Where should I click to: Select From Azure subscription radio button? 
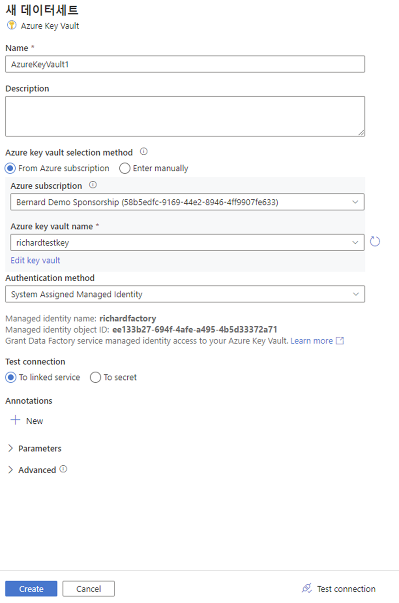[x=11, y=168]
